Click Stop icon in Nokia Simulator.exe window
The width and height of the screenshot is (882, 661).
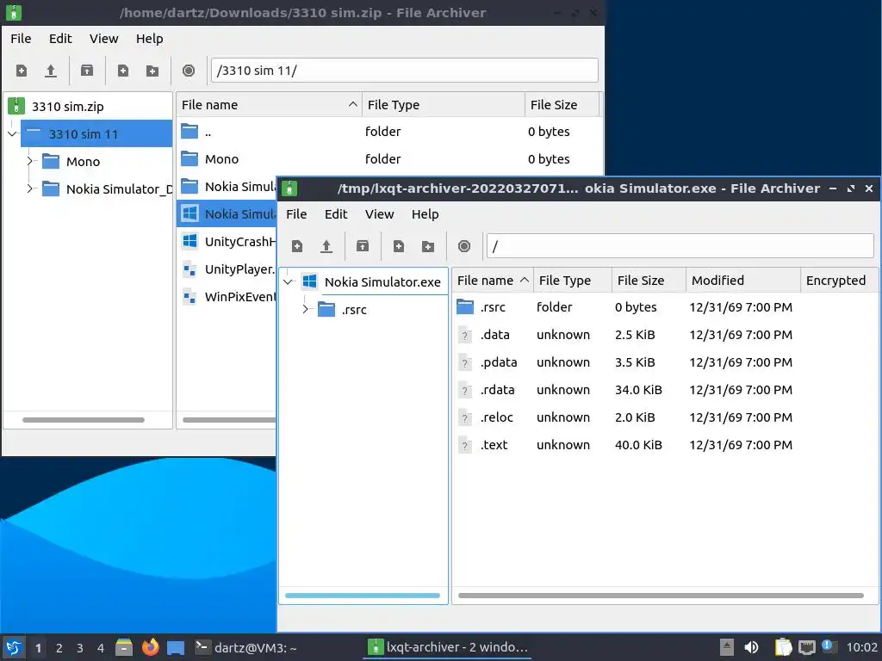(x=464, y=246)
